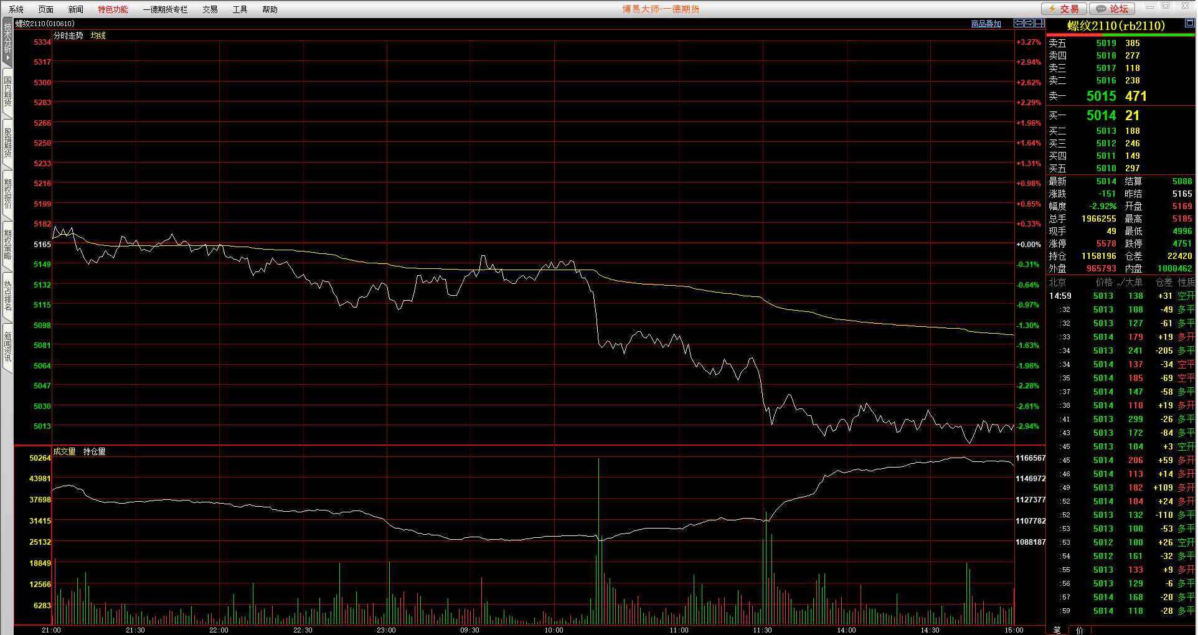Toggle the side panel layout icon
This screenshot has height=635, width=1198.
1039,23
